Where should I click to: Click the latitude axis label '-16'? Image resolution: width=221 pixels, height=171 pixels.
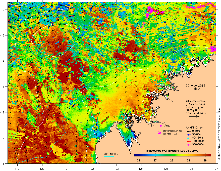point(3,112)
